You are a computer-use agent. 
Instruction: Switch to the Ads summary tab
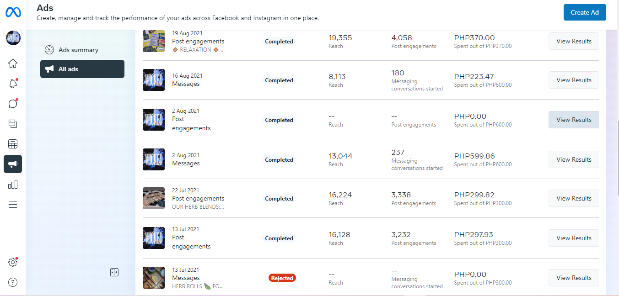click(x=78, y=50)
